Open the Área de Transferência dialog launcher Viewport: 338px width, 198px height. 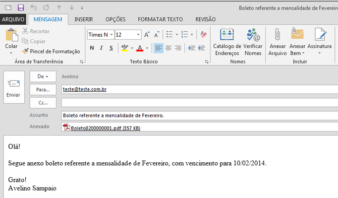[82, 62]
